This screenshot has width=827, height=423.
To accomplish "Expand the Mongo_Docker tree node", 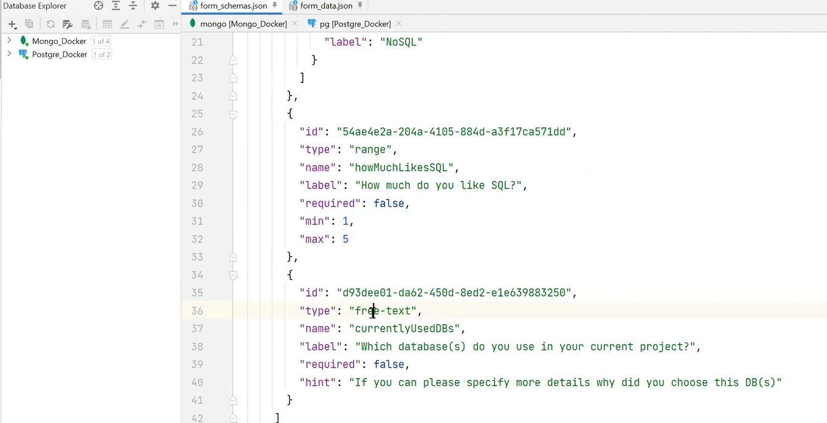I will (x=8, y=41).
